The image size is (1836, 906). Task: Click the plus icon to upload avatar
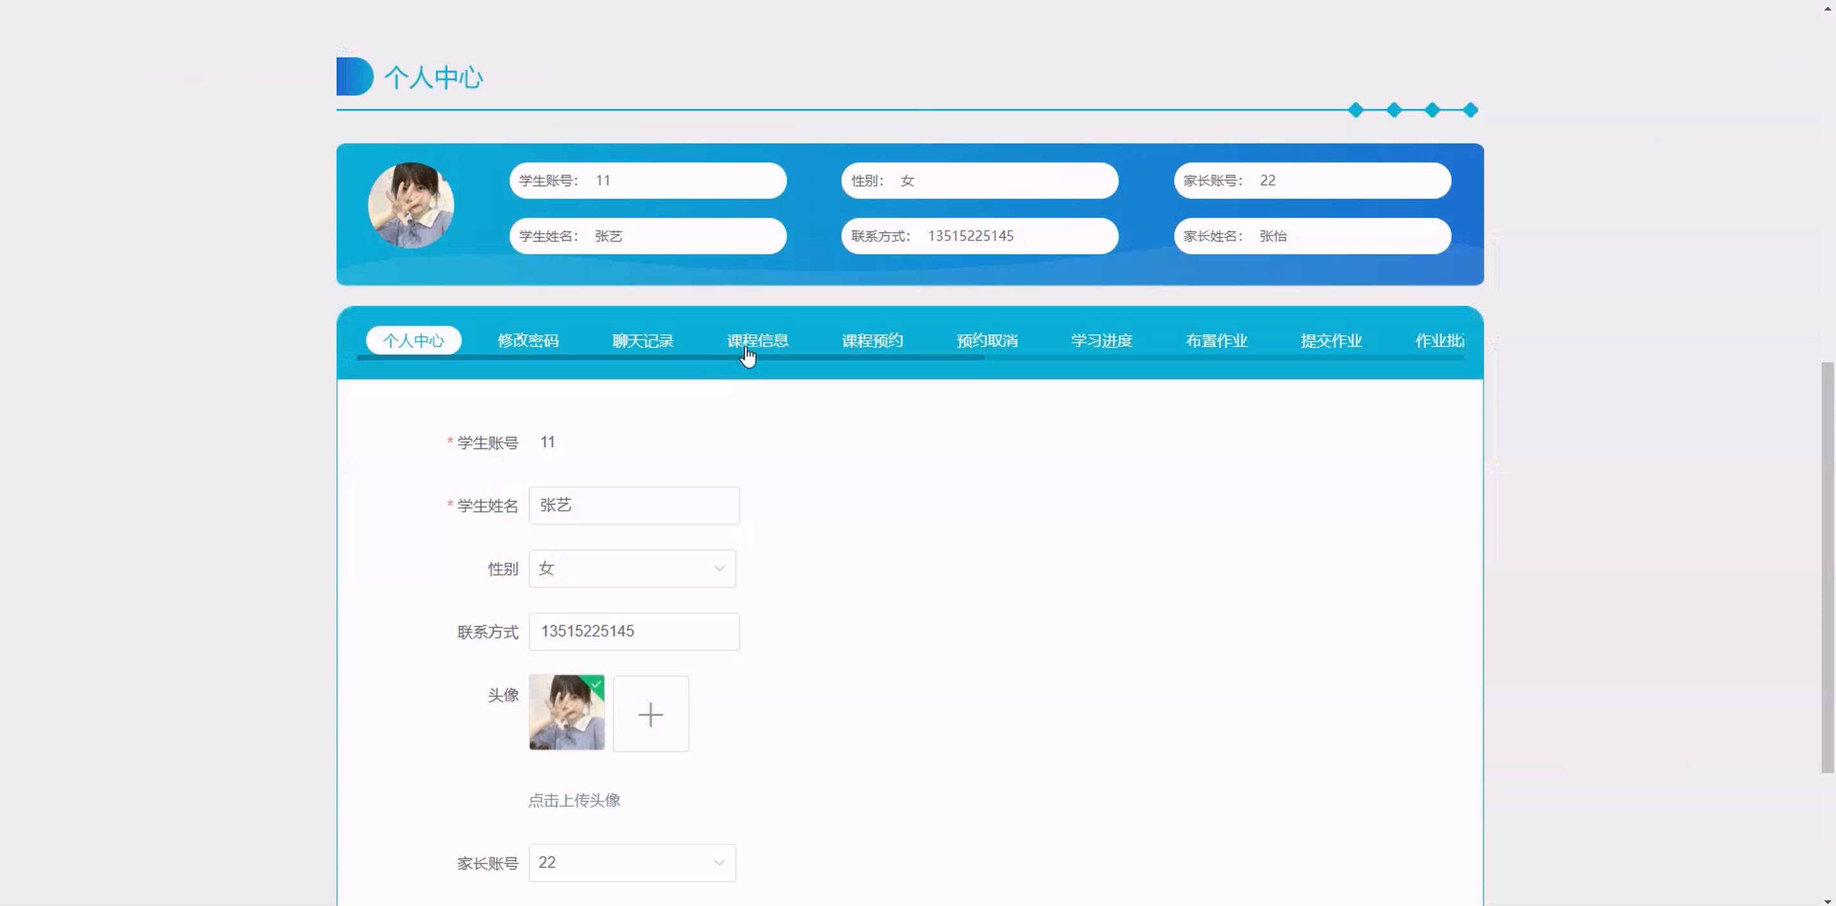650,713
